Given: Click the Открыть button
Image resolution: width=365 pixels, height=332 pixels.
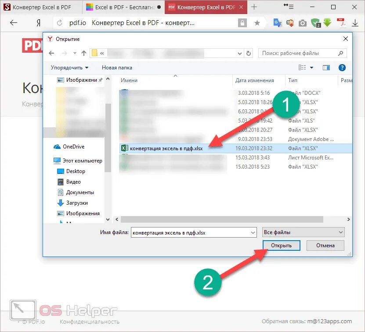Looking at the screenshot, I should (281, 245).
